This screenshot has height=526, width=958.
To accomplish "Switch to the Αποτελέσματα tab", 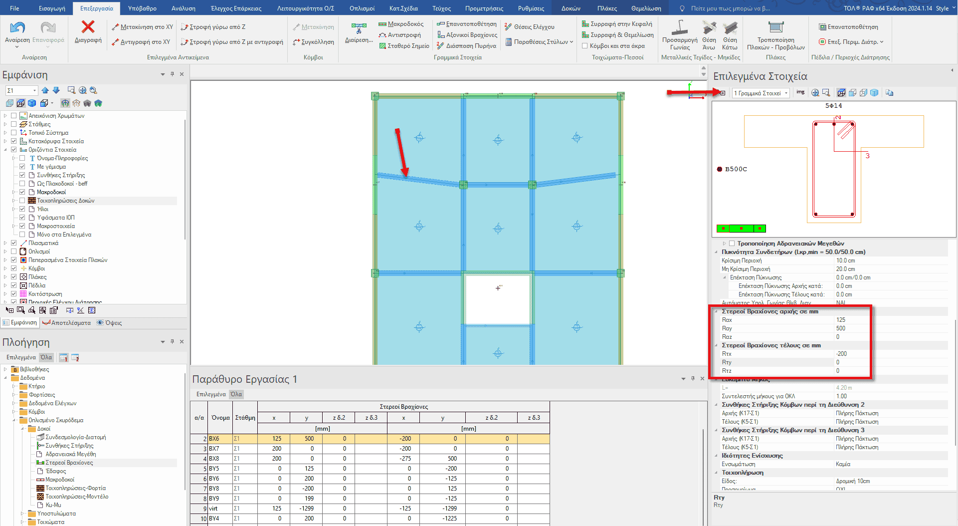I will point(67,323).
